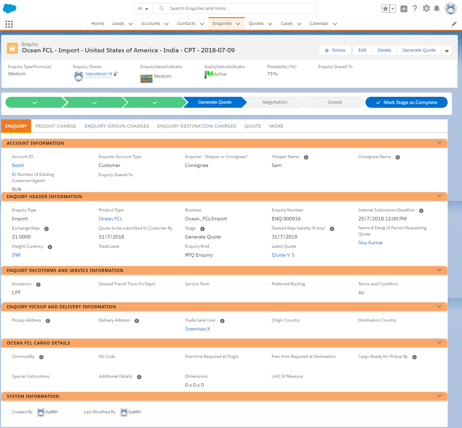Expand the Leads tab dropdown arrow

[x=131, y=24]
